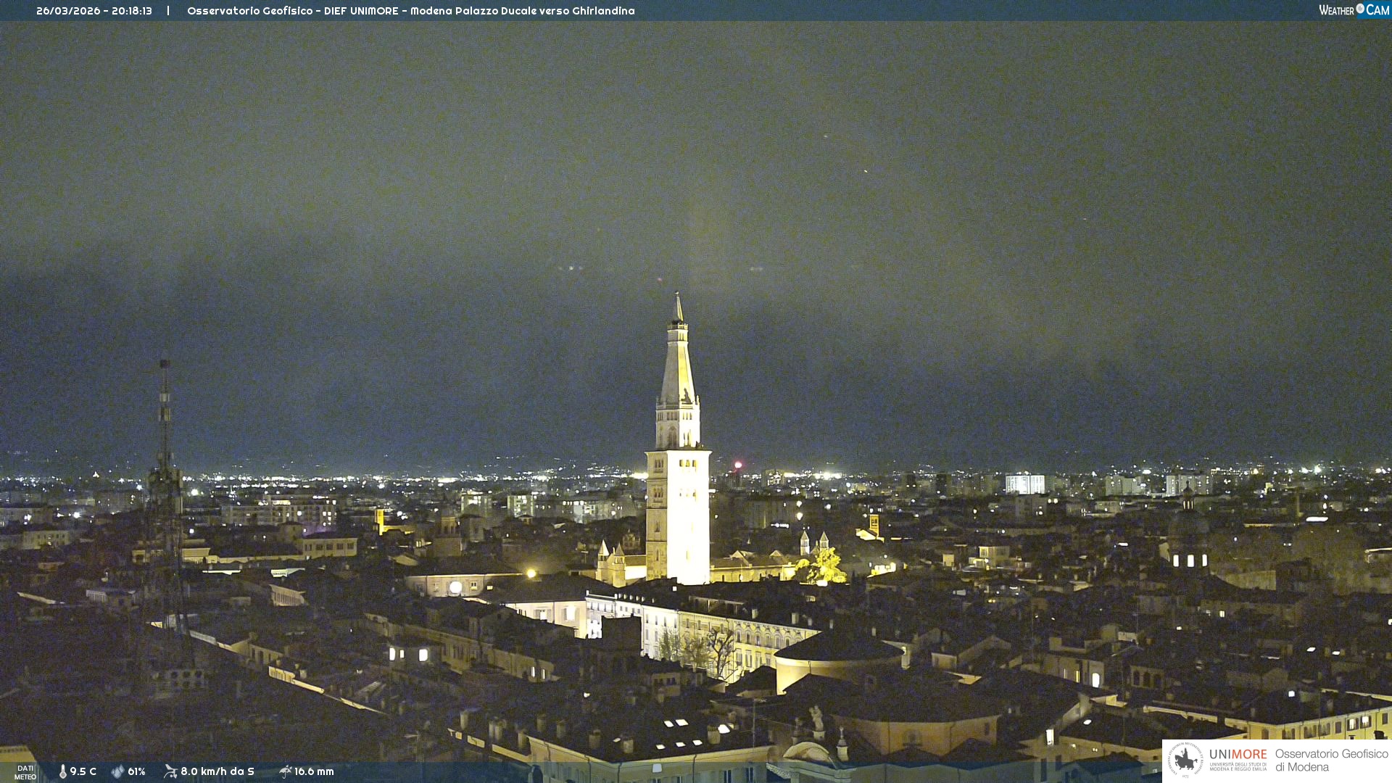Click the thermometer temperature icon
Image resolution: width=1392 pixels, height=783 pixels.
[x=63, y=771]
